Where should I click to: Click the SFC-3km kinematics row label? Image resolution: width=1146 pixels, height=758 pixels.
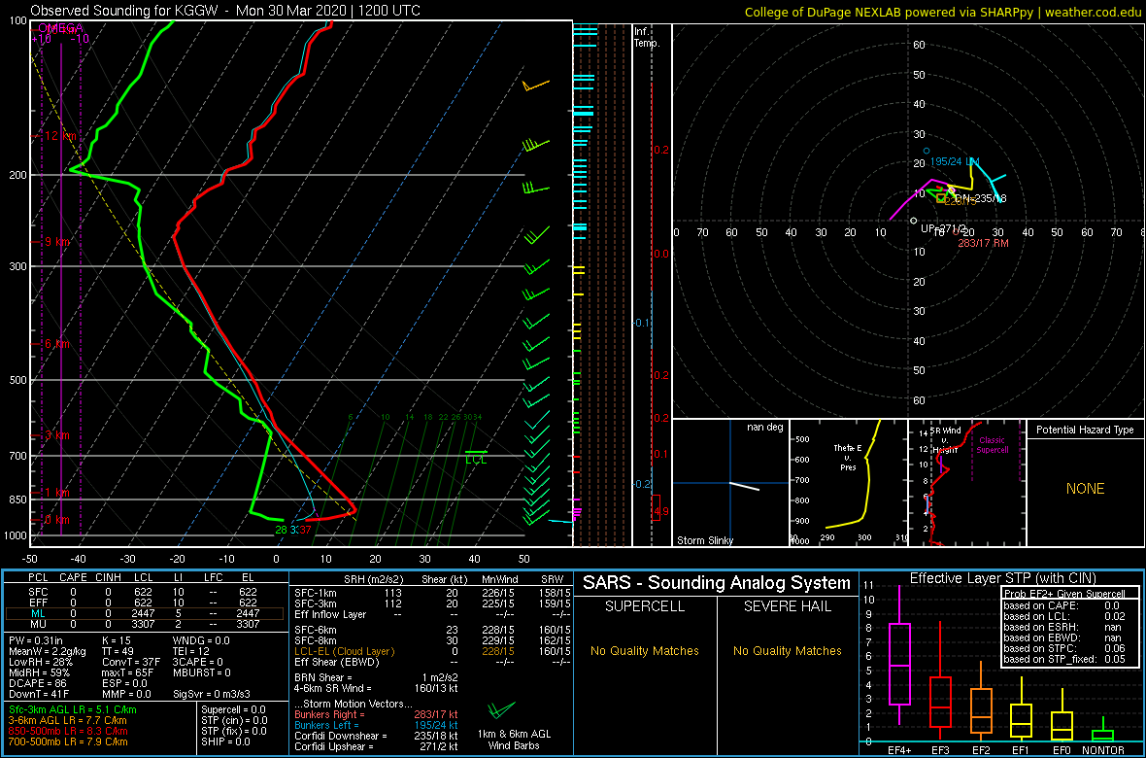316,603
